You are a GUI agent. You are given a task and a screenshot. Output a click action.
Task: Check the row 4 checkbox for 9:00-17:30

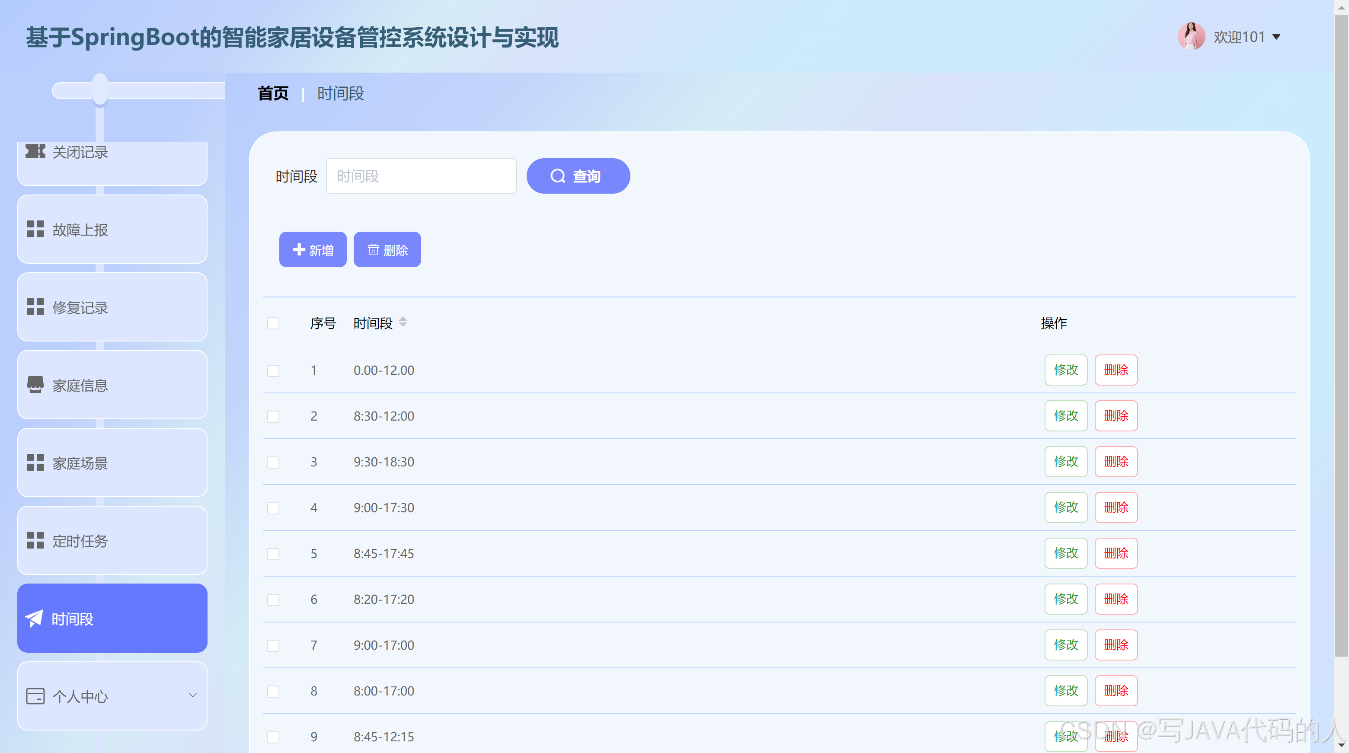point(273,508)
